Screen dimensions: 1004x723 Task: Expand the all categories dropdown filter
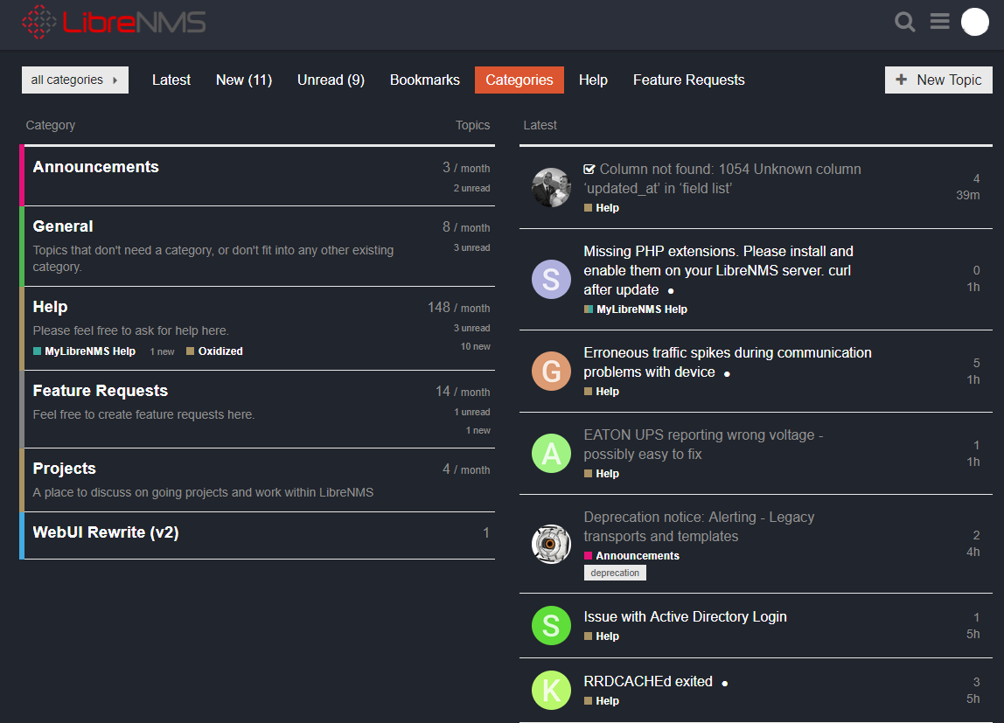click(x=74, y=80)
